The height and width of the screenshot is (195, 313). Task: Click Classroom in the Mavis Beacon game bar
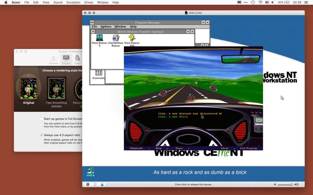136,148
